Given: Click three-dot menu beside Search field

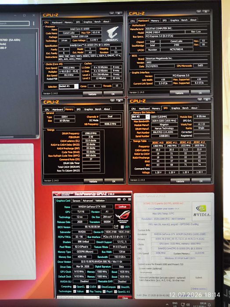Looking at the screenshot, I should click(33, 23).
